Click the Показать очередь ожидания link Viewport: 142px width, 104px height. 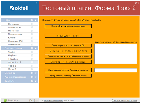pyautogui.click(x=124, y=100)
